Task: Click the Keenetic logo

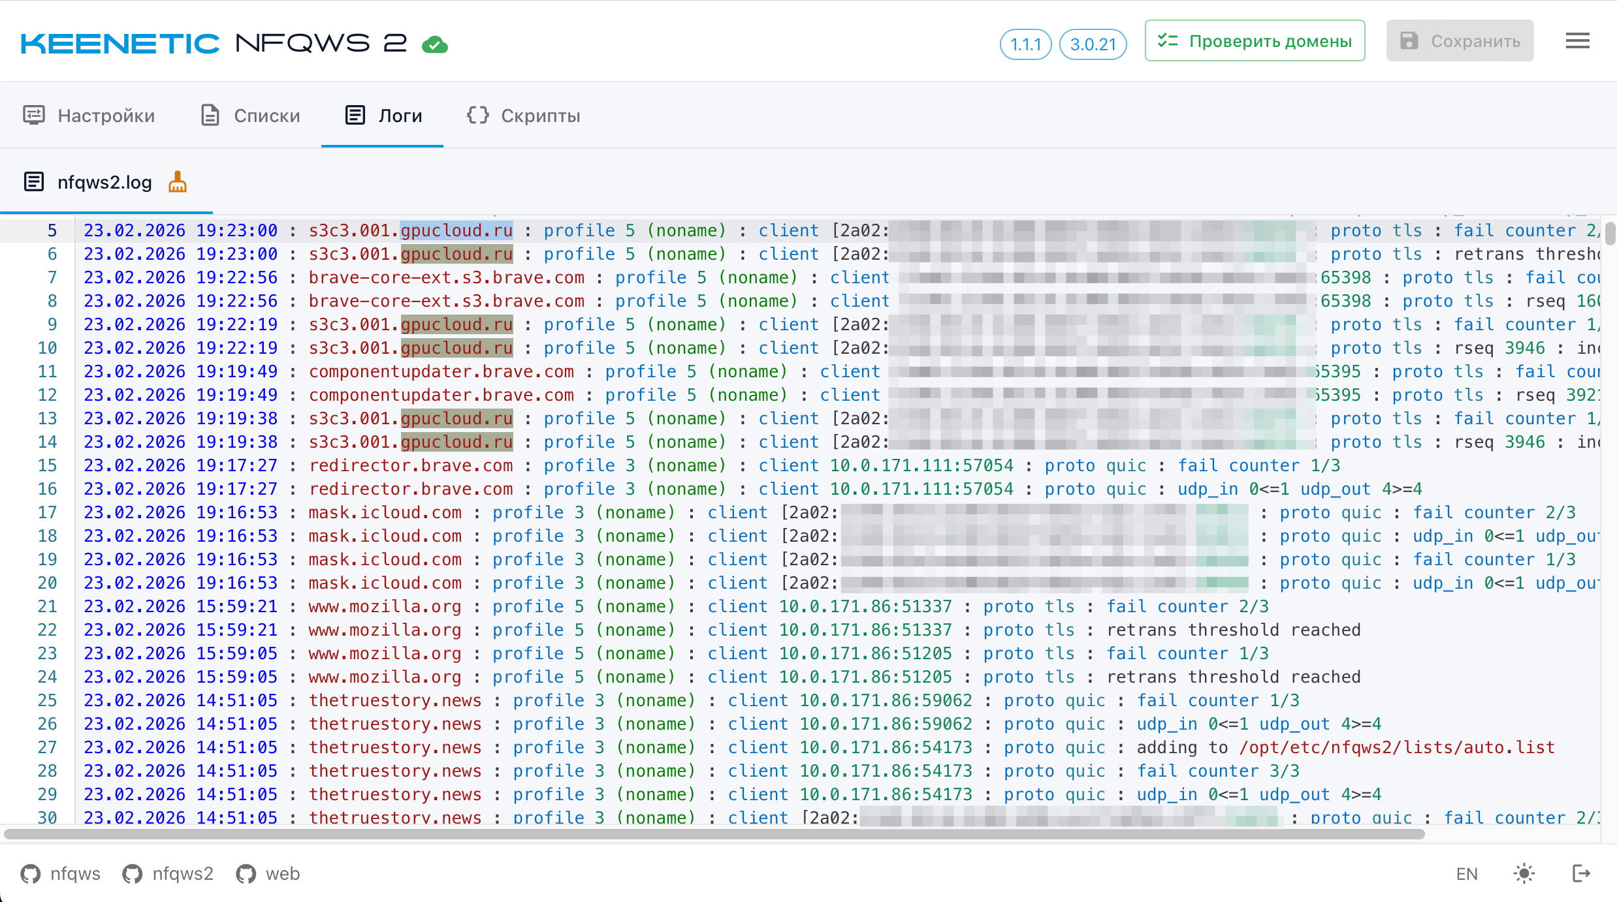Action: pyautogui.click(x=120, y=43)
